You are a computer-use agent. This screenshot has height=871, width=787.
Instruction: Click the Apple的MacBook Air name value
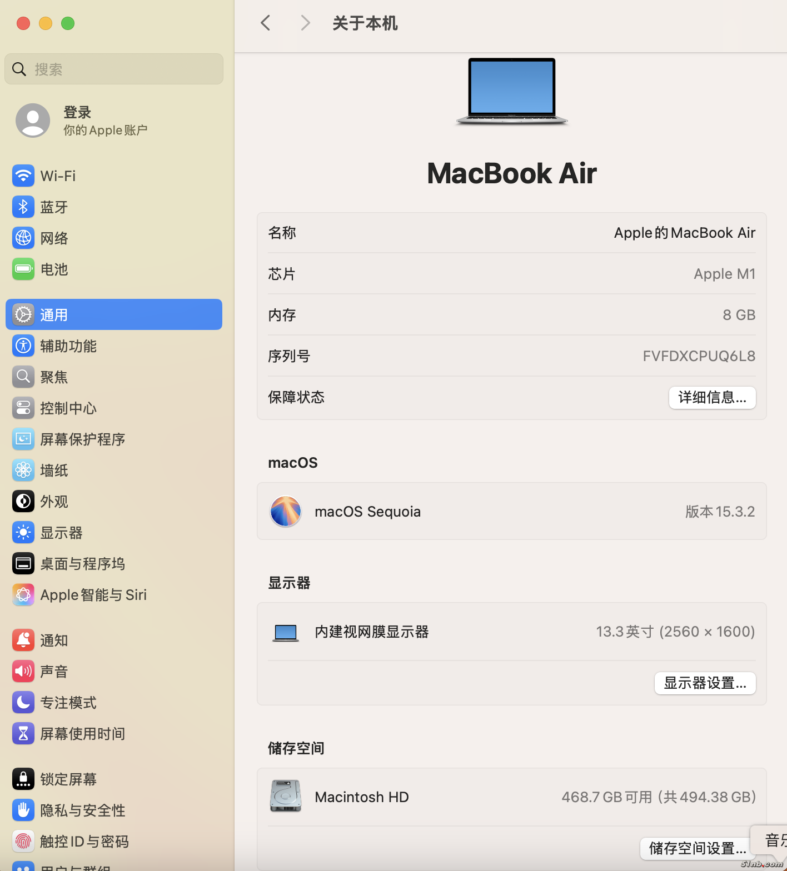pyautogui.click(x=684, y=233)
